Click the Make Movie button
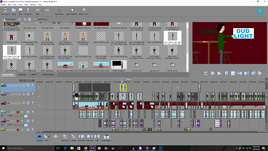This screenshot has width=268, height=151. click(59, 12)
